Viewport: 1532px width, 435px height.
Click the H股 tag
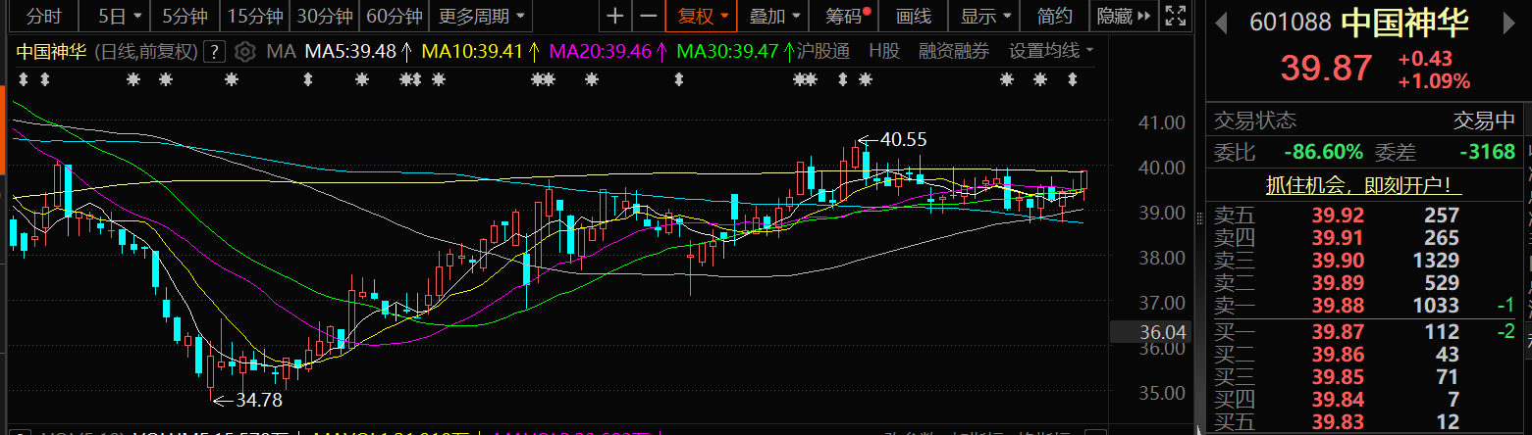[x=883, y=51]
